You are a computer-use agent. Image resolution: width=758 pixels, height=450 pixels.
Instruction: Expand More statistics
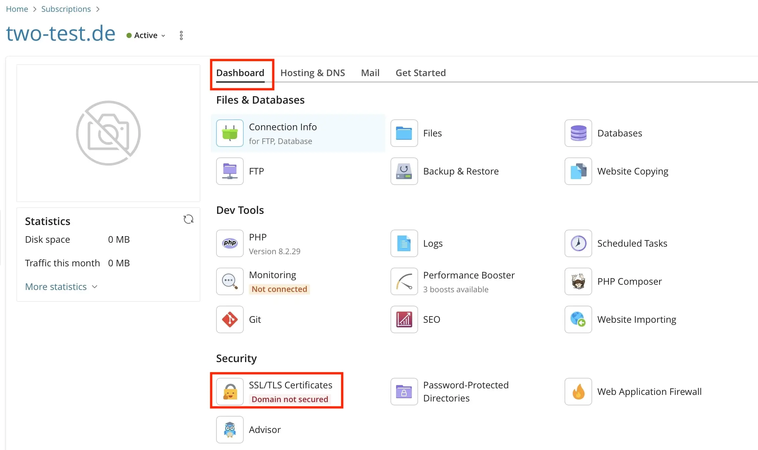click(61, 287)
